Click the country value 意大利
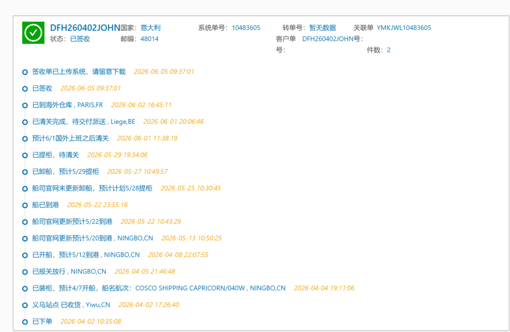 pyautogui.click(x=150, y=28)
